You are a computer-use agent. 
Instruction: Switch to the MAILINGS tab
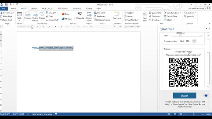(x=77, y=9)
